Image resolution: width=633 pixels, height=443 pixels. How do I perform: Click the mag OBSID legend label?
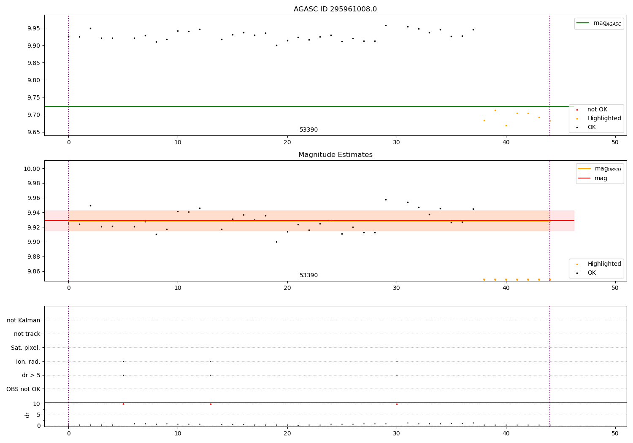click(x=608, y=169)
